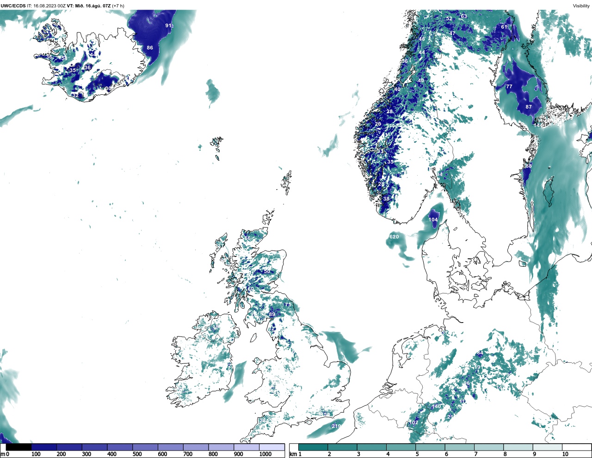Click the 'UWC/ECDS' header text
Image resolution: width=592 pixels, height=458 pixels.
[x=13, y=6]
